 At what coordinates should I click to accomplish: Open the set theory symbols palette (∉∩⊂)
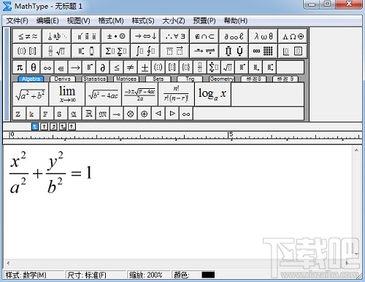click(x=204, y=36)
